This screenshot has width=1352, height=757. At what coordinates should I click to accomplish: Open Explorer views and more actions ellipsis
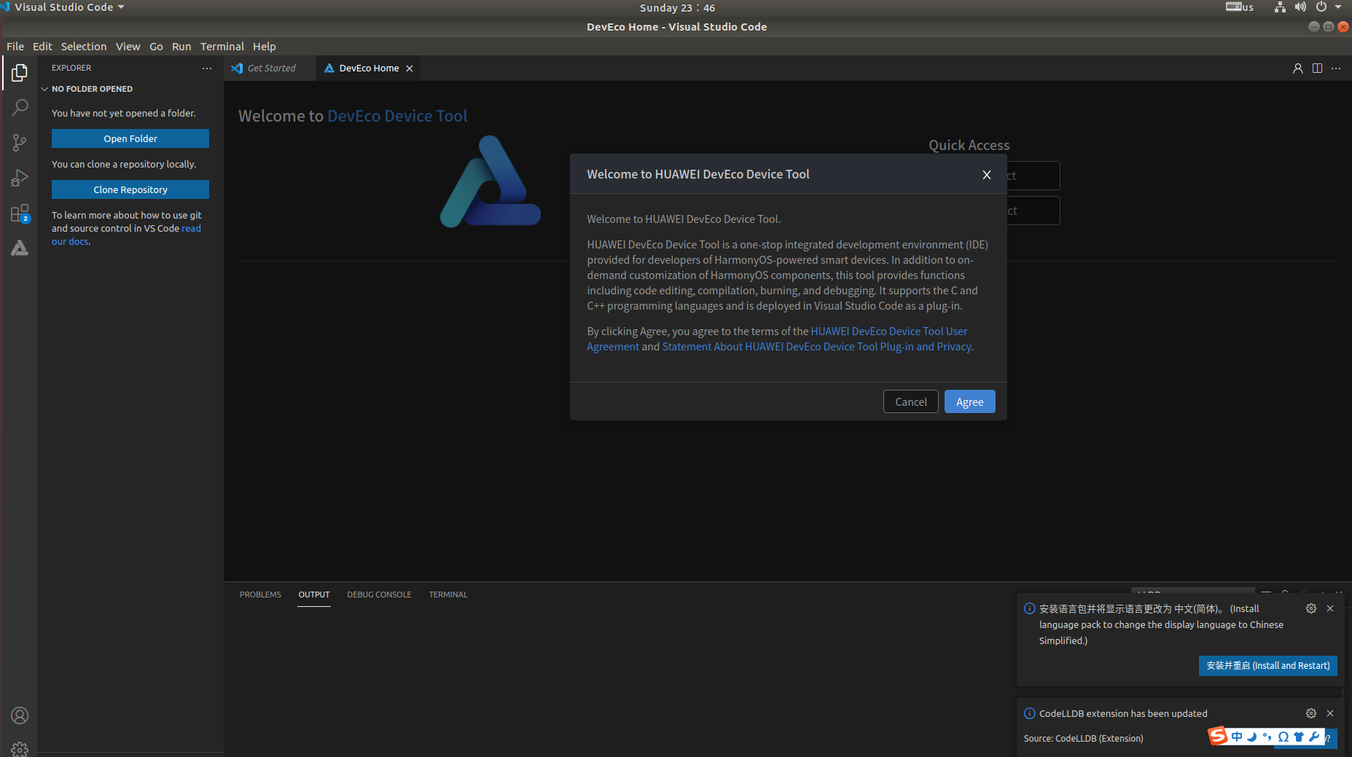[207, 68]
